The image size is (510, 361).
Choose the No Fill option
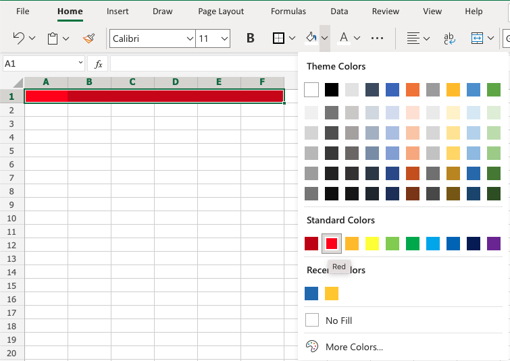[x=338, y=321]
